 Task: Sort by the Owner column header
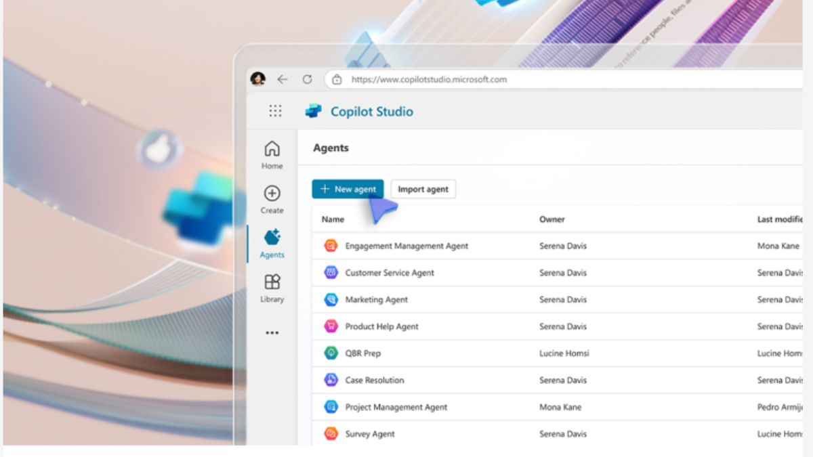[x=551, y=219]
